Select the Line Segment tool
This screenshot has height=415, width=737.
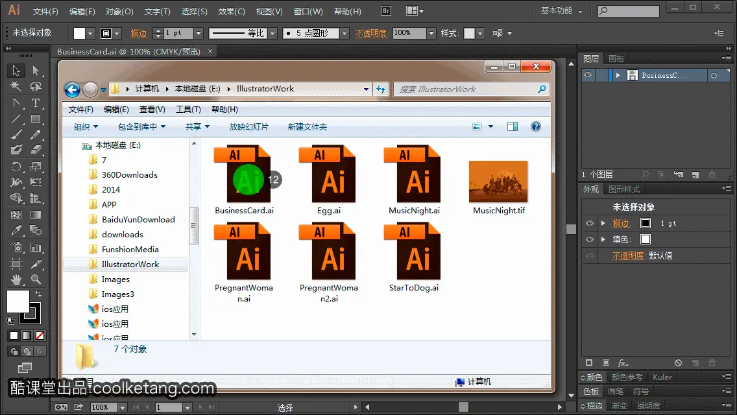tap(16, 119)
